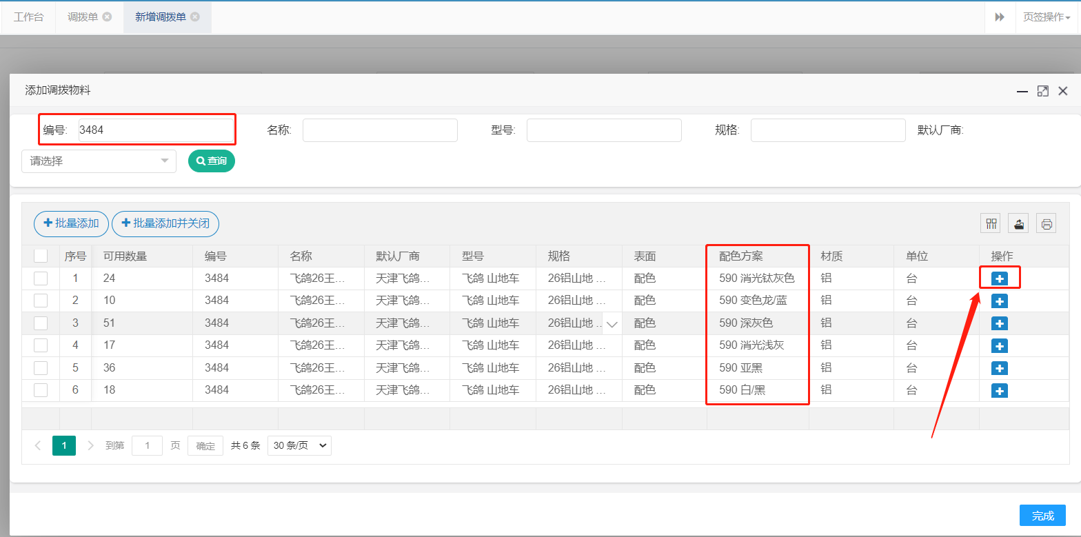Image resolution: width=1081 pixels, height=537 pixels.
Task: Click the export table icon
Action: [x=1019, y=223]
